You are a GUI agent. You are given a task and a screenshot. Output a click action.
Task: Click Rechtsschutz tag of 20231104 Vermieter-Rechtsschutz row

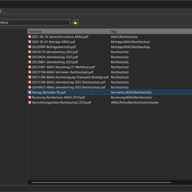pos(120,72)
